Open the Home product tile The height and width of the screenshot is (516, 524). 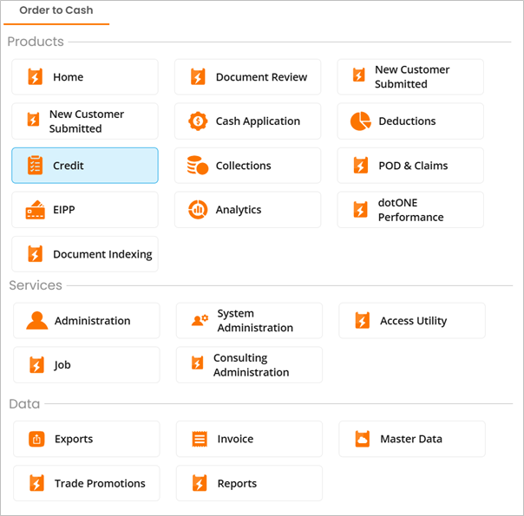(85, 77)
